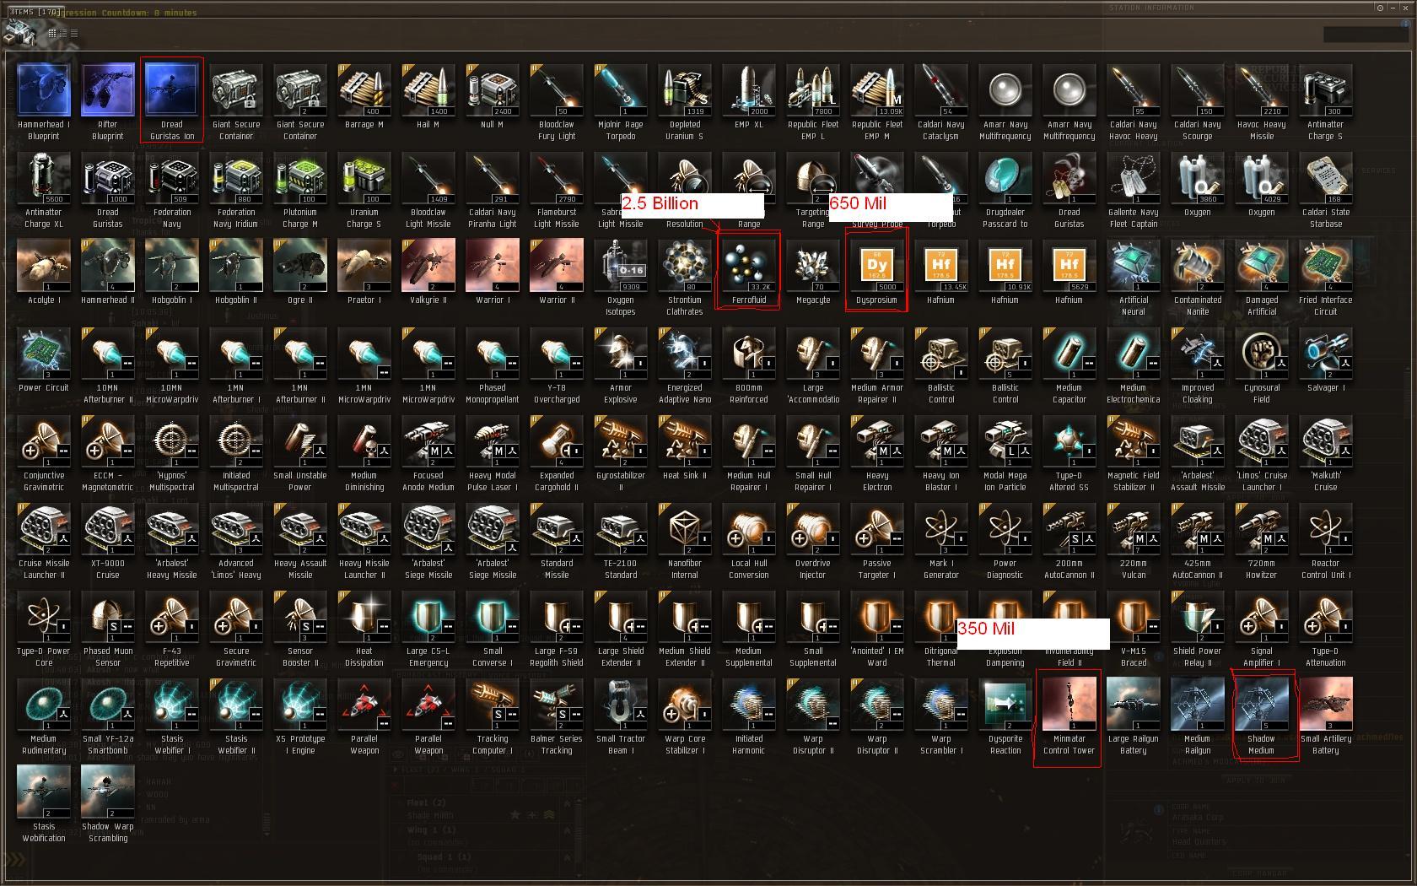The height and width of the screenshot is (886, 1417).
Task: Select the Depleted Uranium S ammo
Action: click(x=685, y=101)
